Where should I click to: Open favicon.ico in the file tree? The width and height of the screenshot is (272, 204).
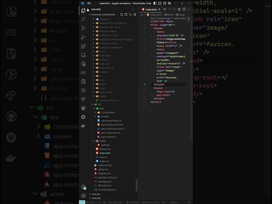click(x=105, y=149)
